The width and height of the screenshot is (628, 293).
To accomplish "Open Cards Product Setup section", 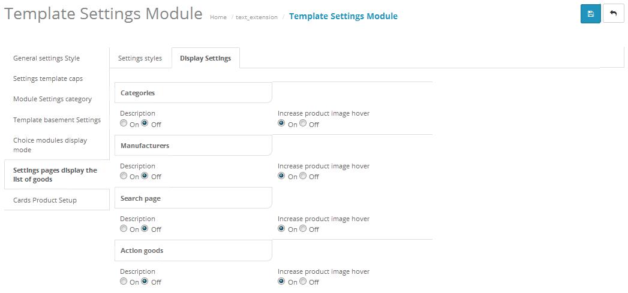I will coord(45,200).
